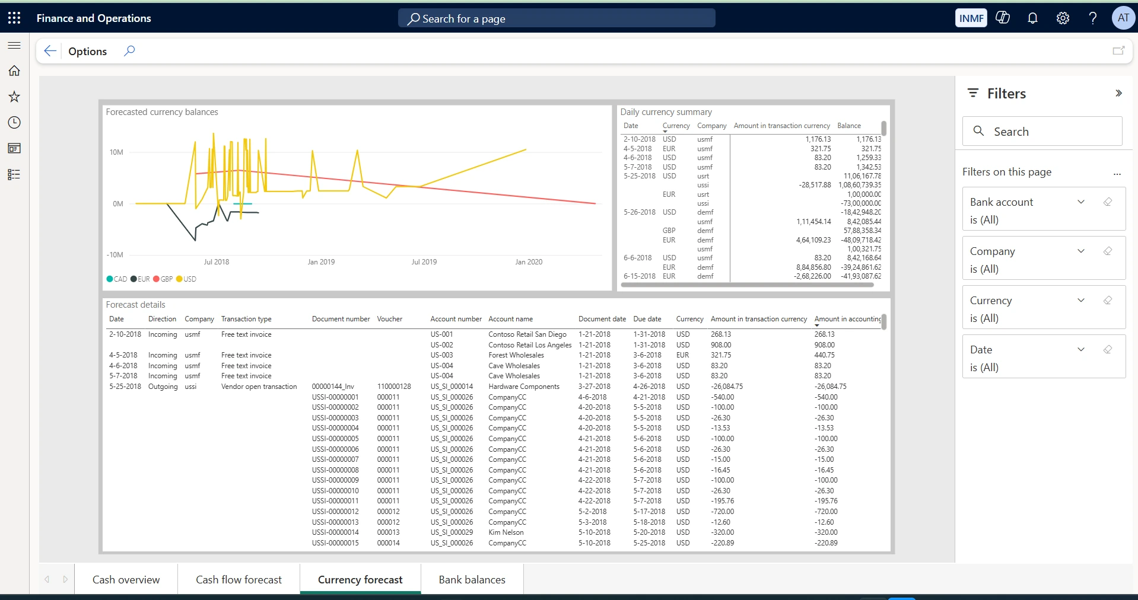This screenshot has height=600, width=1138.
Task: Sort Forecast details by Document number
Action: tap(341, 319)
